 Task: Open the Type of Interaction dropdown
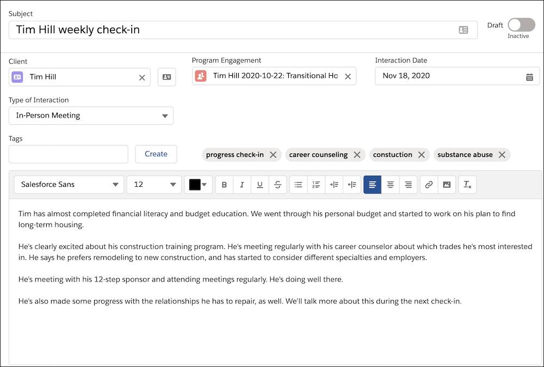(x=91, y=115)
